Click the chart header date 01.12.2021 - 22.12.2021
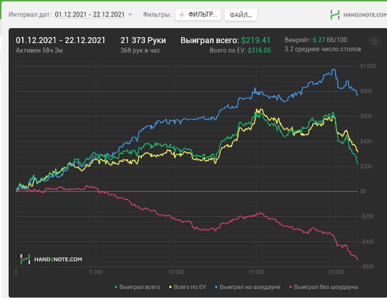 coord(60,40)
